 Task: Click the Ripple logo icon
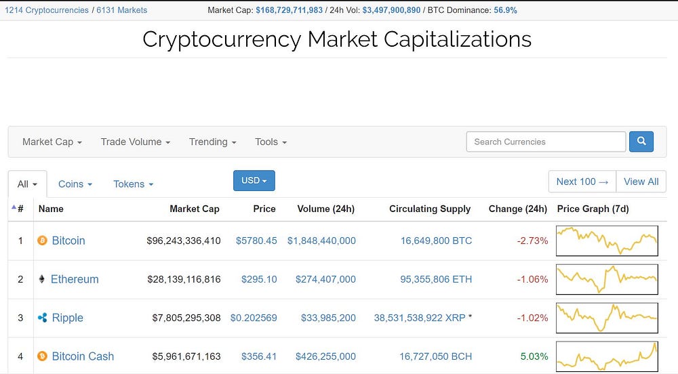pos(42,318)
